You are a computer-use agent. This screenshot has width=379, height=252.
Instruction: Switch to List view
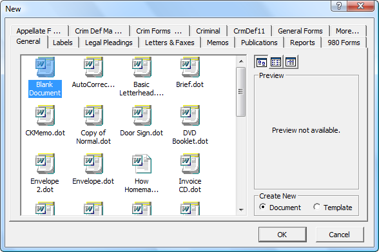click(276, 62)
